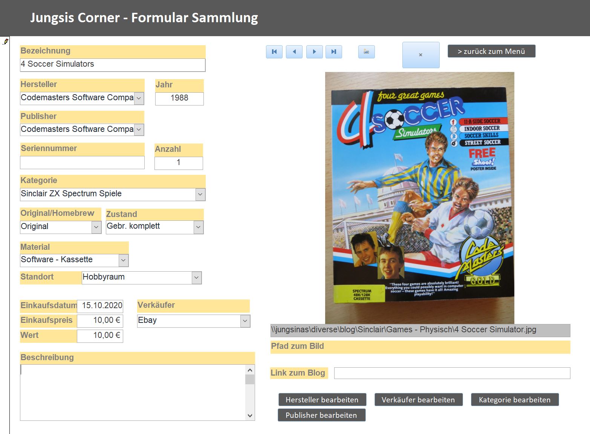Open the Kategorie dropdown list
The image size is (590, 434).
click(x=200, y=194)
